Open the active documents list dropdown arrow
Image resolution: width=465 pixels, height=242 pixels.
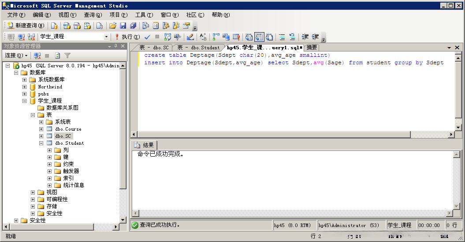point(449,48)
